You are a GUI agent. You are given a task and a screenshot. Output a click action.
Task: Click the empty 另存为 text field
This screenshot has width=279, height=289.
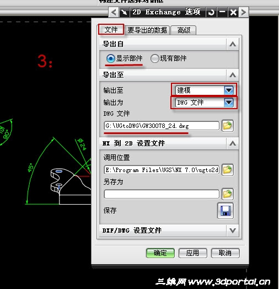point(162,194)
